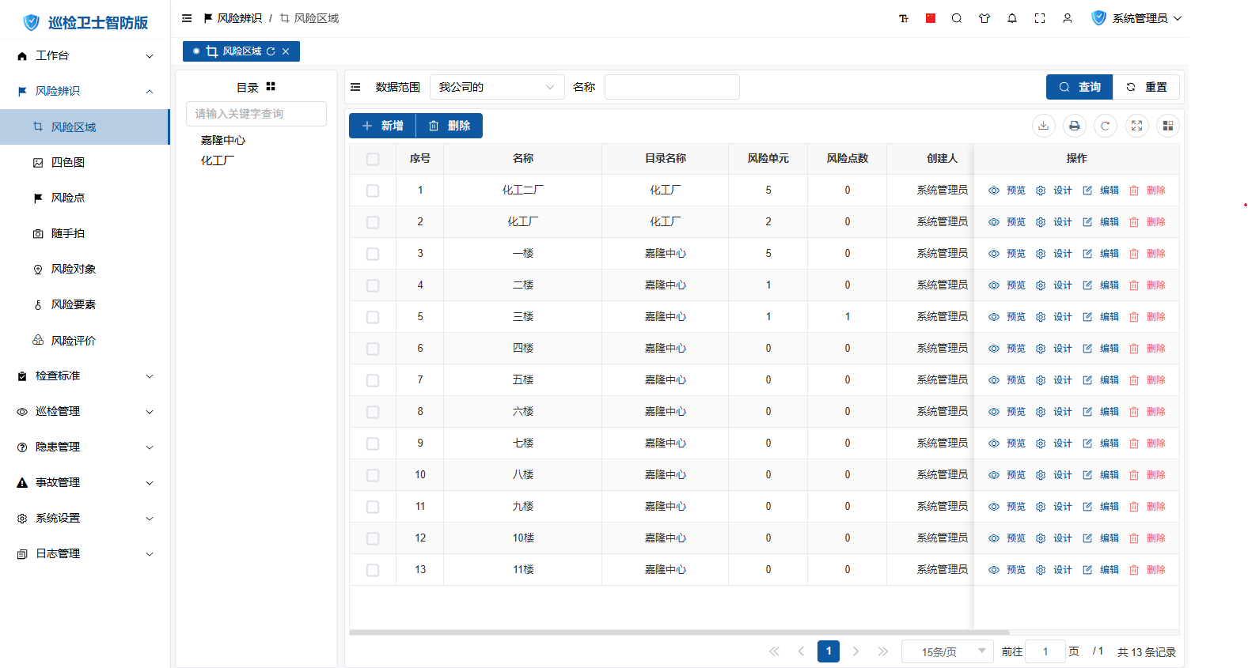The height and width of the screenshot is (668, 1248).
Task: Click the 重置 reset button
Action: click(1146, 87)
